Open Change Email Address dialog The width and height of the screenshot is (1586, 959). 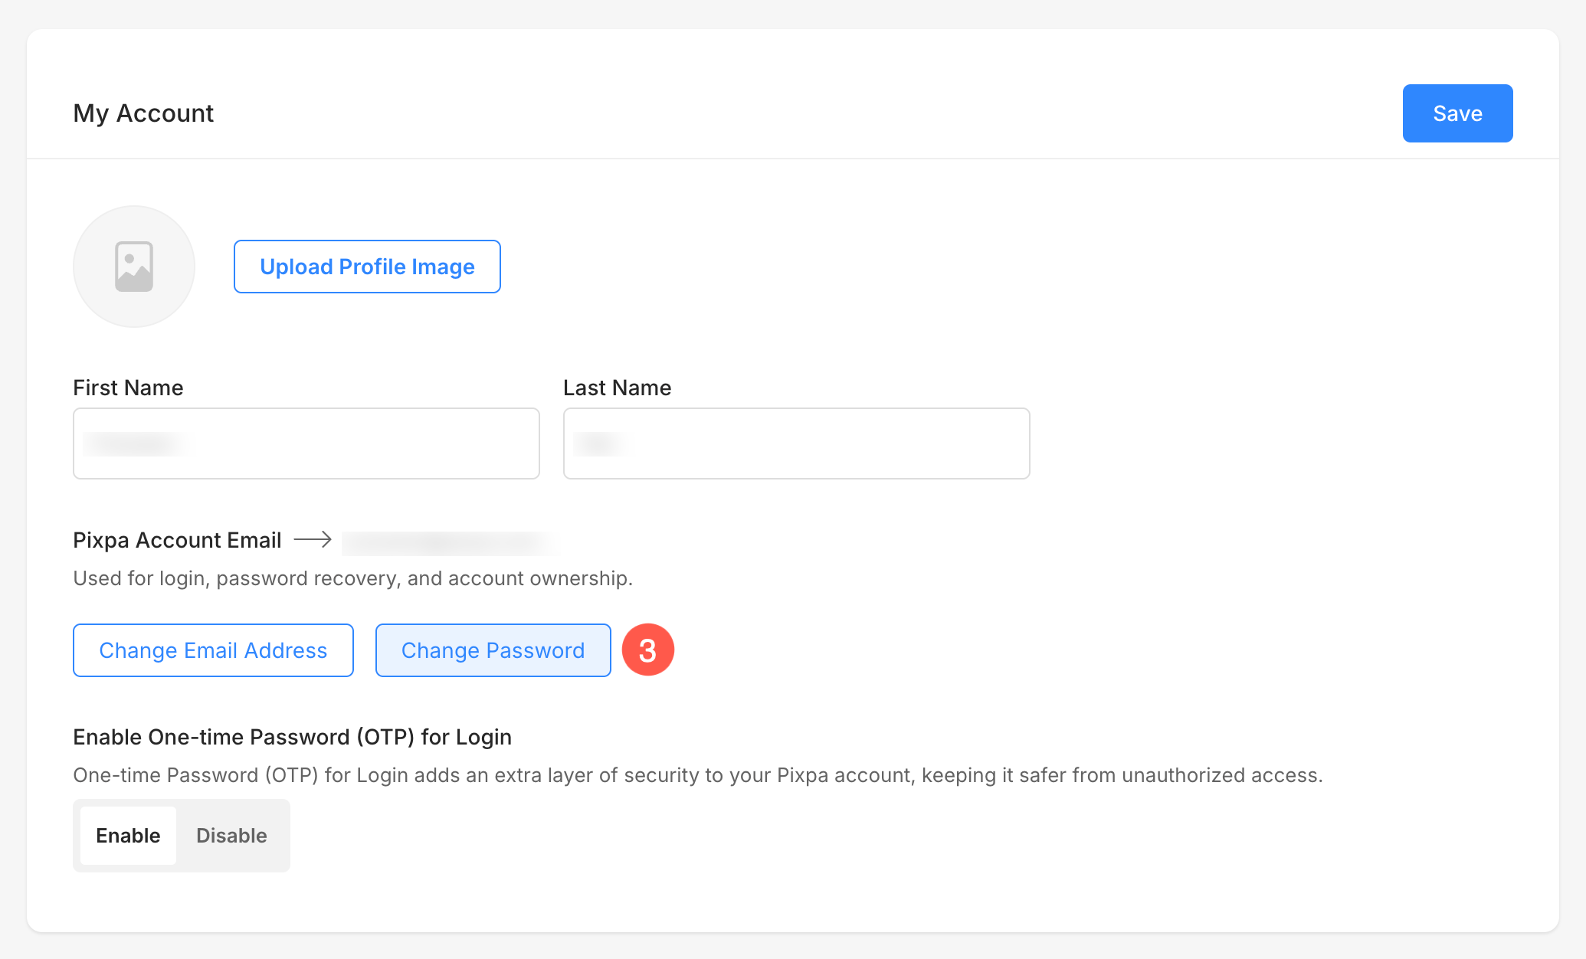tap(213, 650)
